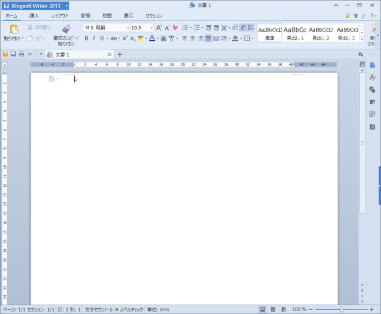Open the MS 明朝 font name dropdown
This screenshot has width=381, height=314.
(128, 28)
